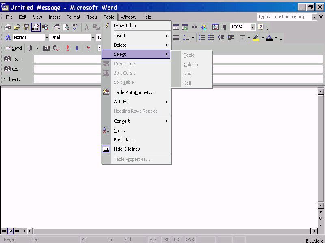Click the Search magnifier toolbar icon
325x243 pixels.
(x=45, y=27)
